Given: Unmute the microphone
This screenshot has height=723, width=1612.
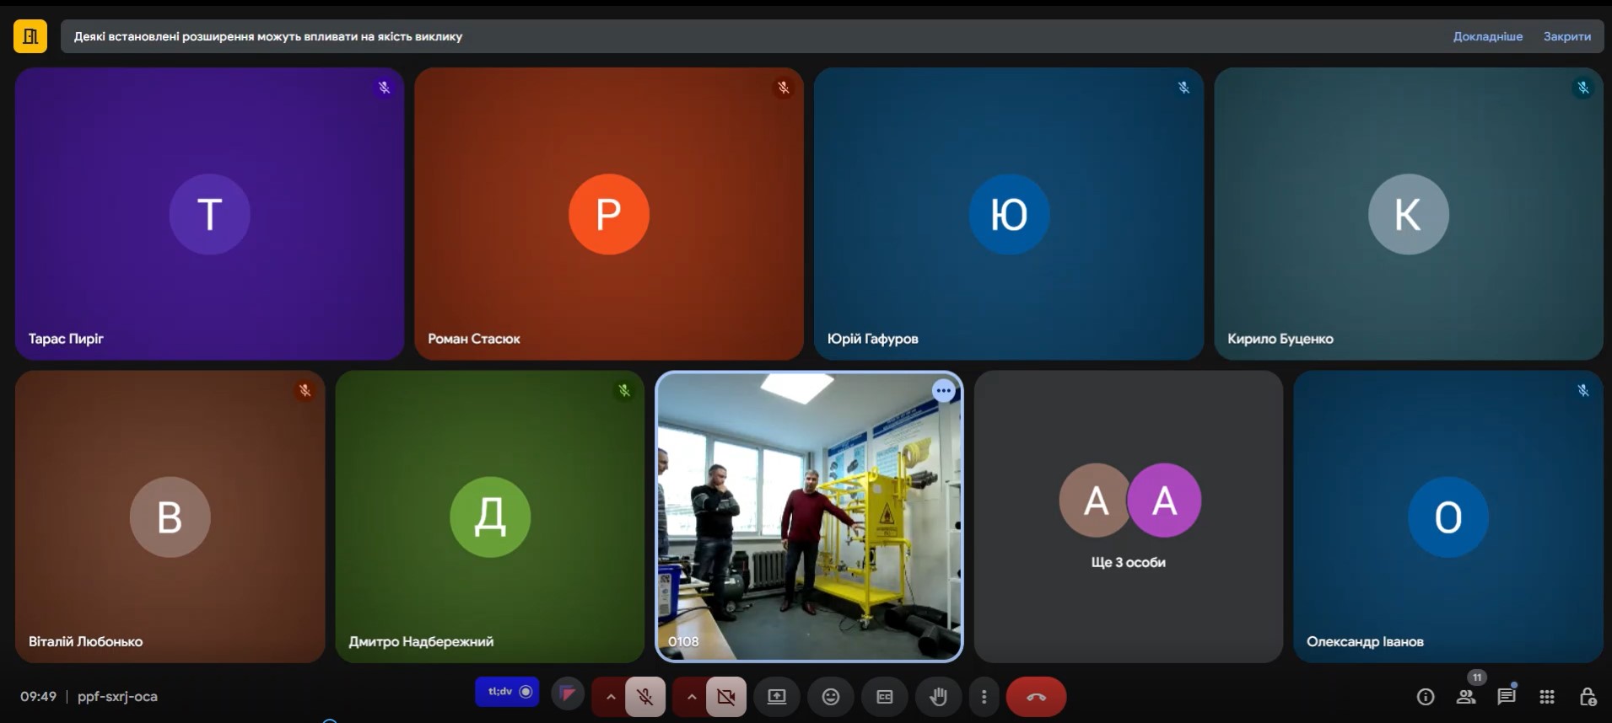Looking at the screenshot, I should 645,697.
